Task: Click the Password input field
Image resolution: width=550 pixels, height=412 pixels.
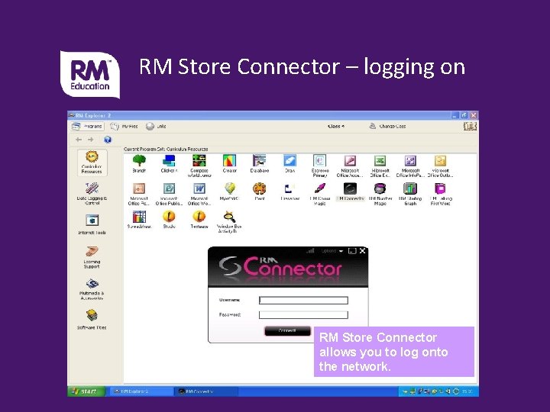Action: click(x=303, y=315)
